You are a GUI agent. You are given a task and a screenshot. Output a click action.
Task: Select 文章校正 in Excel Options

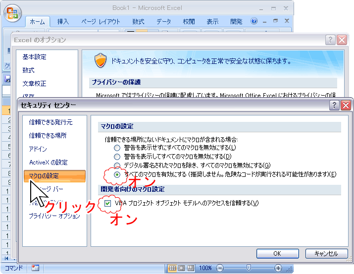[x=34, y=83]
